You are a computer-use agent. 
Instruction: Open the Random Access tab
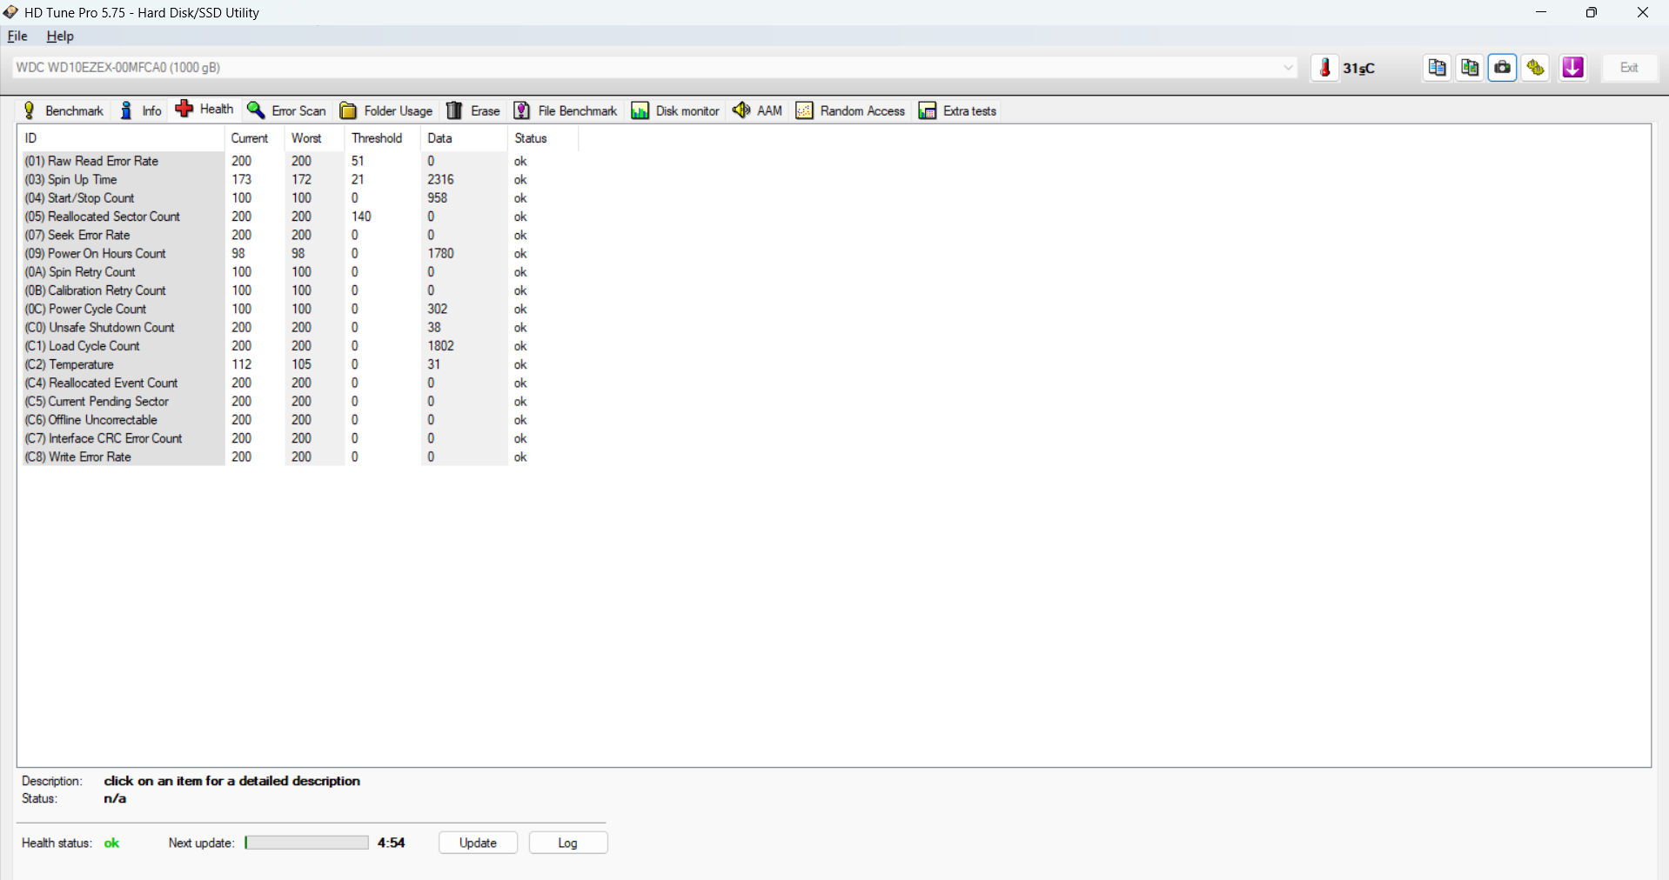(850, 110)
